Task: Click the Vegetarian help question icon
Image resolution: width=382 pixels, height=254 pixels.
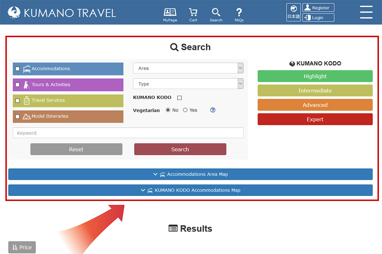Action: pyautogui.click(x=213, y=110)
